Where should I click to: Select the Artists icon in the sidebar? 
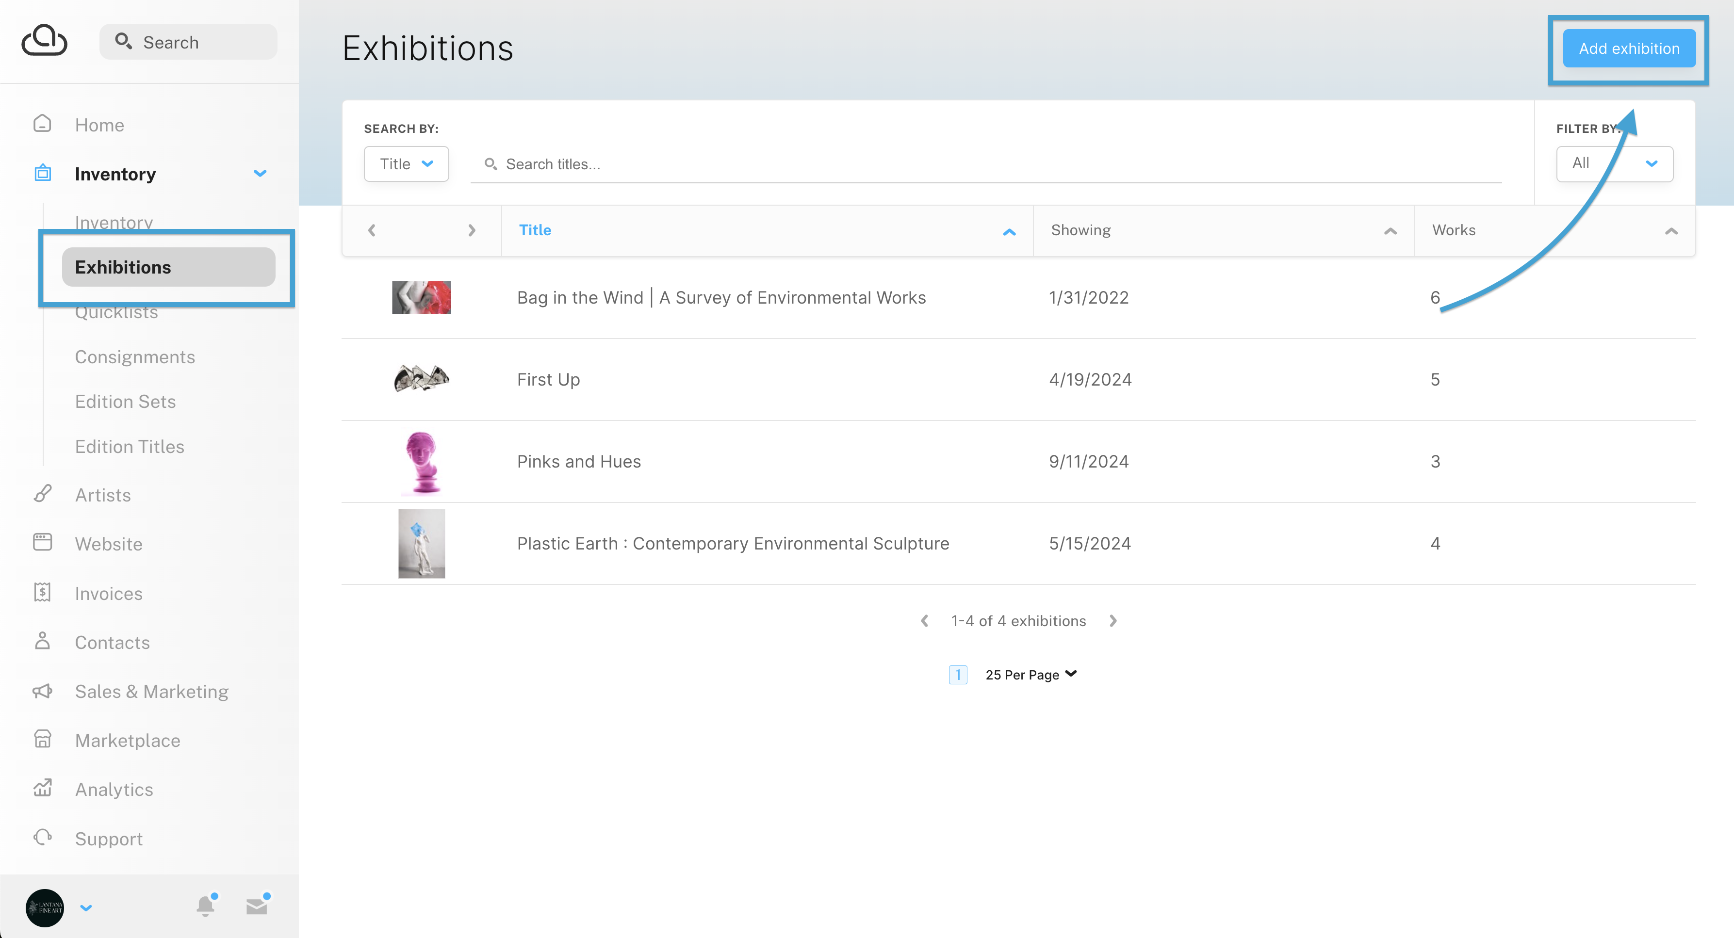click(x=42, y=494)
